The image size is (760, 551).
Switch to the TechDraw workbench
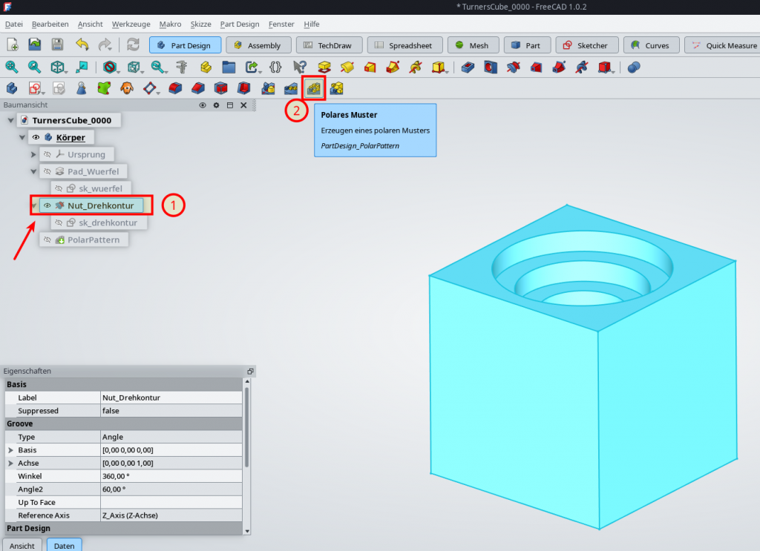[325, 45]
